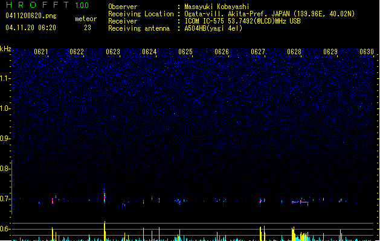380x241 pixels.
Task: Click the 0624 time marker
Action: coord(149,52)
